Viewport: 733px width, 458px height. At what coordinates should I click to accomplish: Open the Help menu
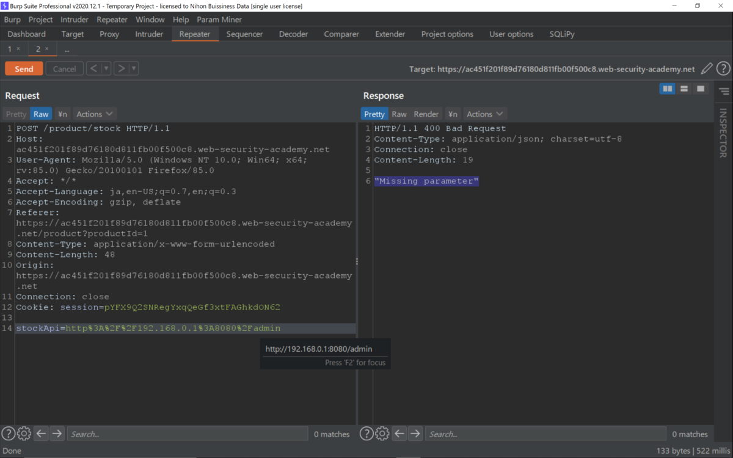click(x=181, y=20)
